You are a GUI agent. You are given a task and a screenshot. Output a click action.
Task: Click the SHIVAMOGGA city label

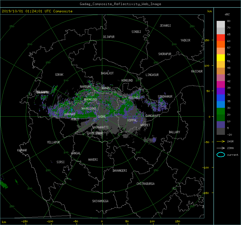100,201
